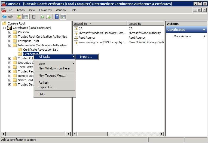Viewport: 208px width, 143px height.
Task: Open View submenu in context menu
Action: tap(55, 64)
